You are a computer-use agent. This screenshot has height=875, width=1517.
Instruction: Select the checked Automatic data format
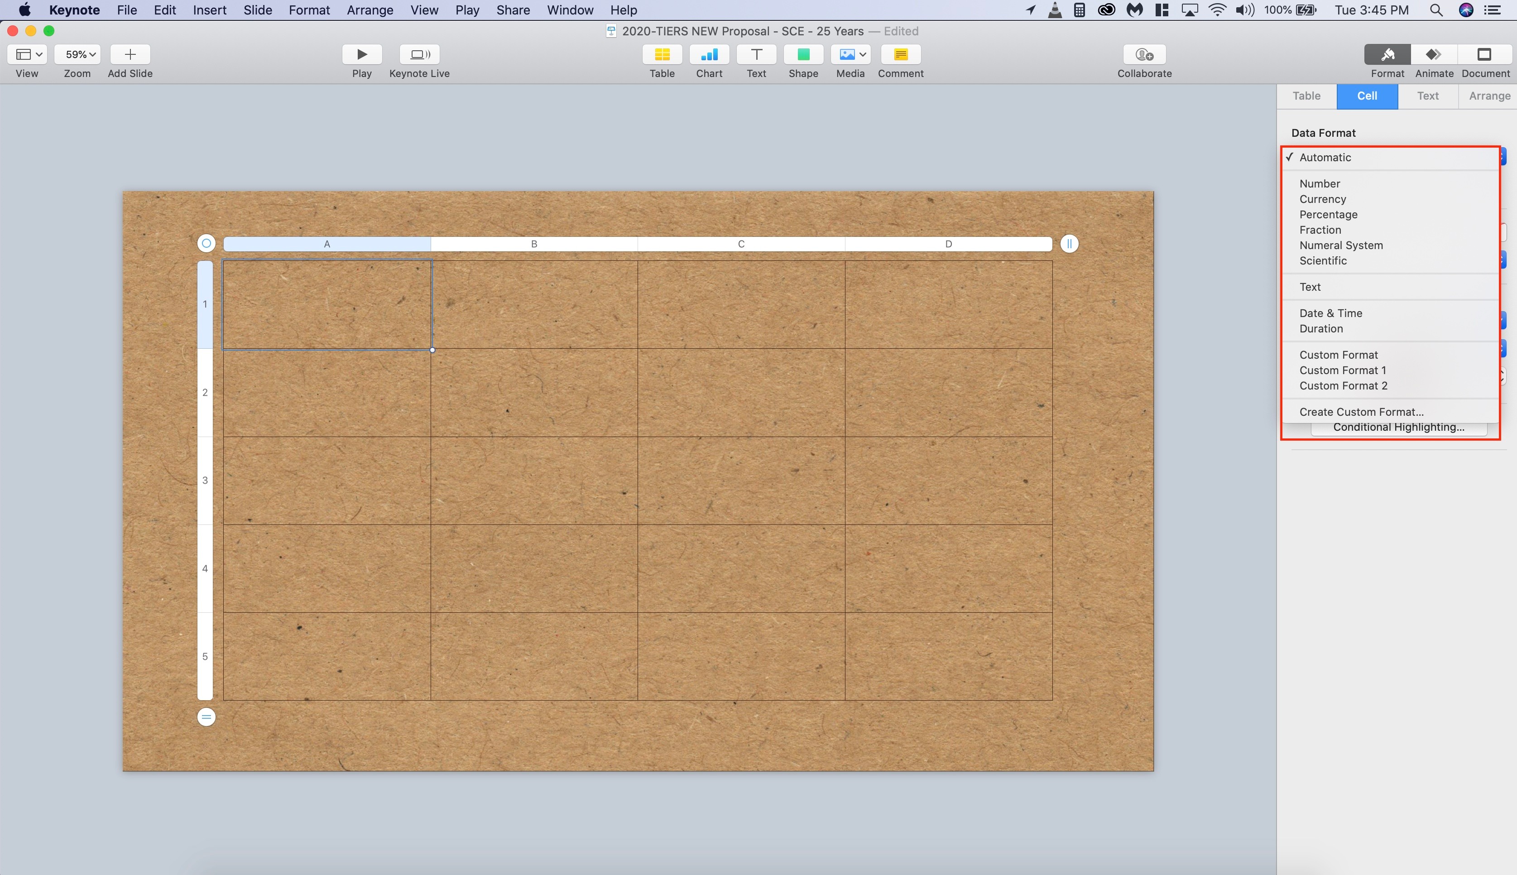pos(1325,158)
